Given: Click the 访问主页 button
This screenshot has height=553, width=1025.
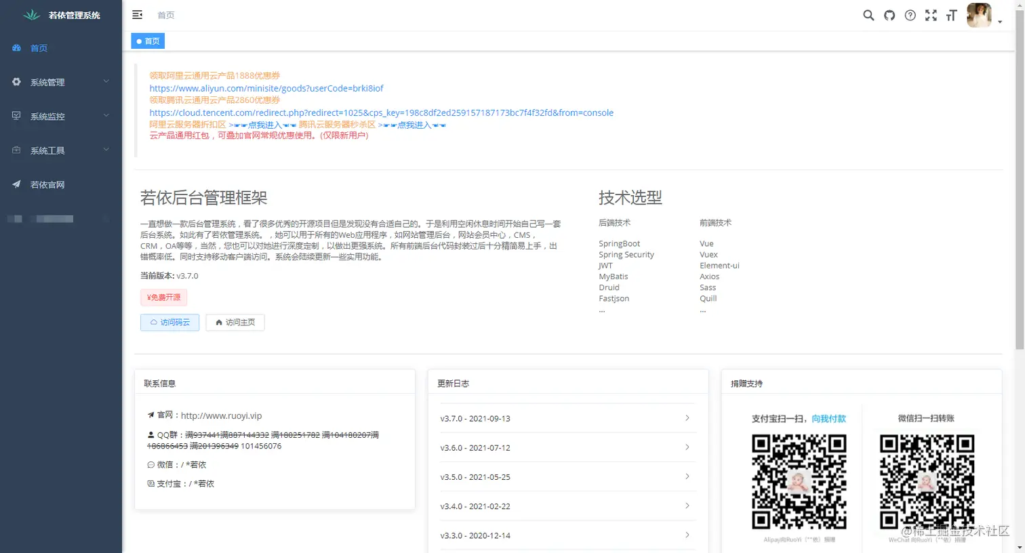Looking at the screenshot, I should 235,323.
